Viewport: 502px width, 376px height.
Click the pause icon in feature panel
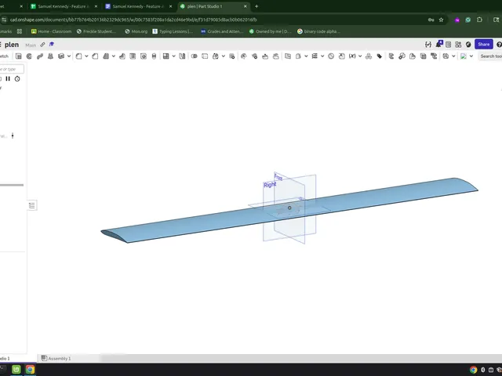pyautogui.click(x=8, y=78)
